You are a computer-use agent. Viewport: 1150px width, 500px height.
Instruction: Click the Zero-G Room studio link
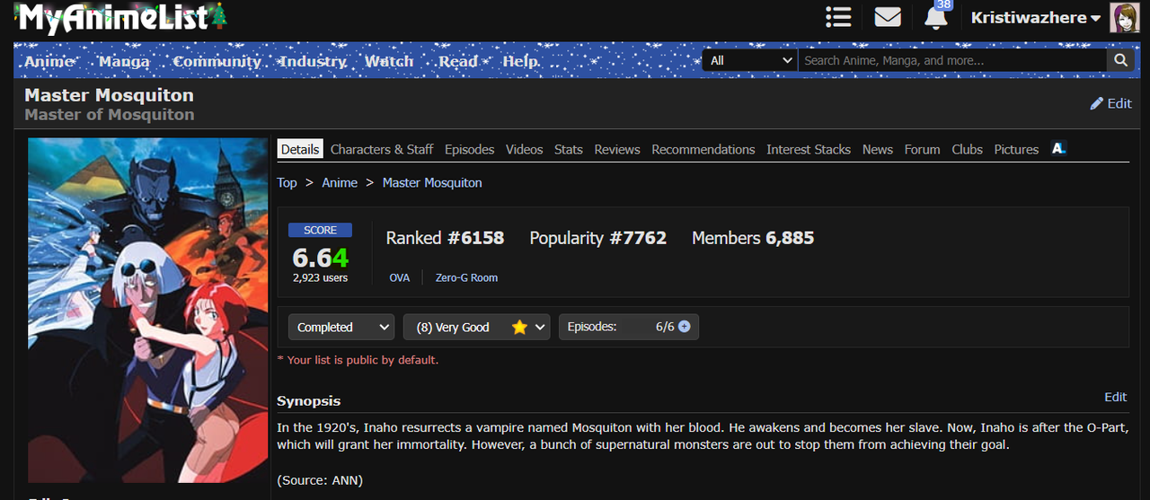click(466, 277)
